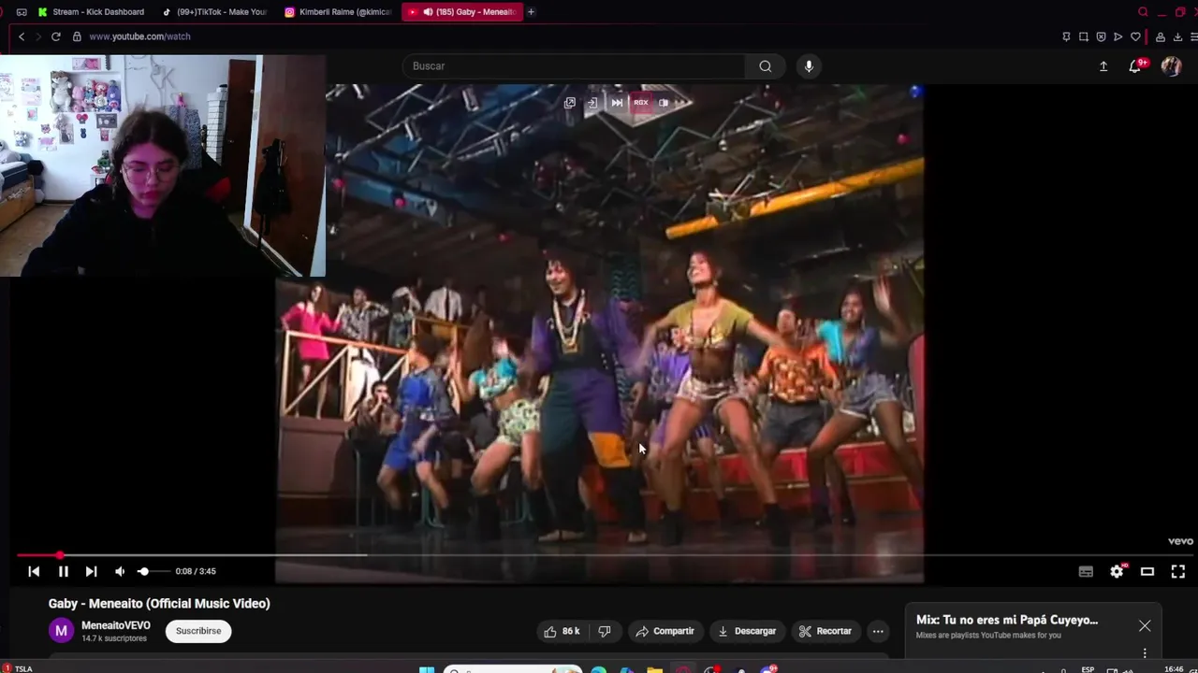
Task: Open the more actions three-dot menu
Action: (x=878, y=631)
